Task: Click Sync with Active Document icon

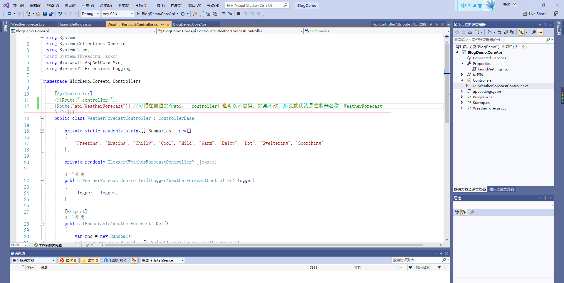Action: pos(499,32)
